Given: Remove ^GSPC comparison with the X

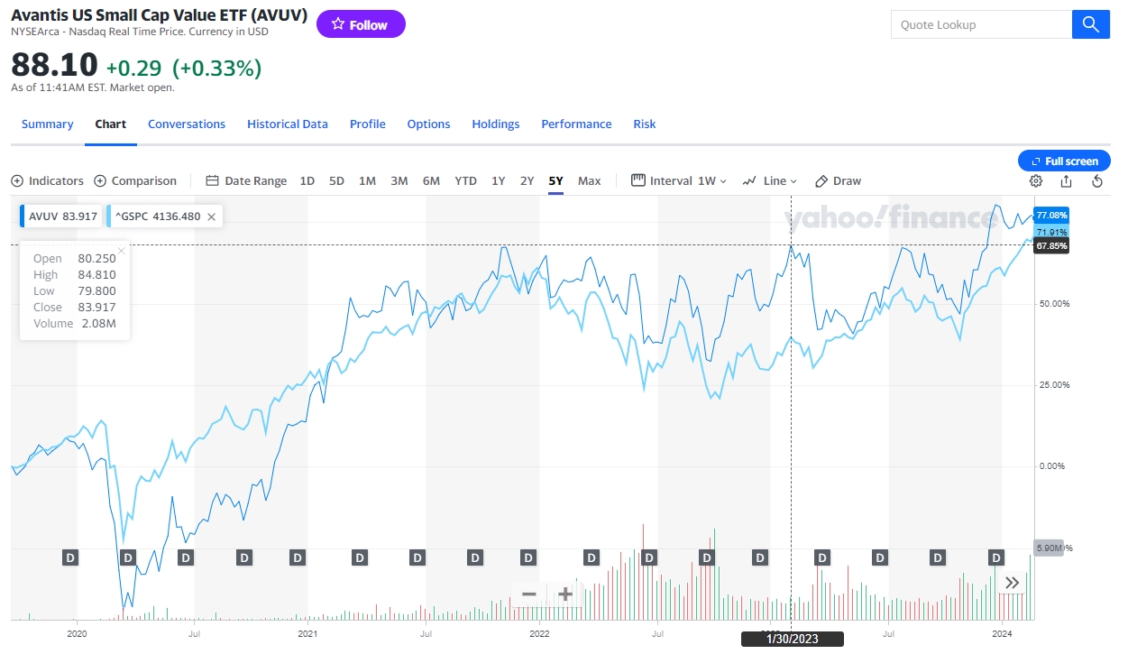Looking at the screenshot, I should tap(211, 216).
